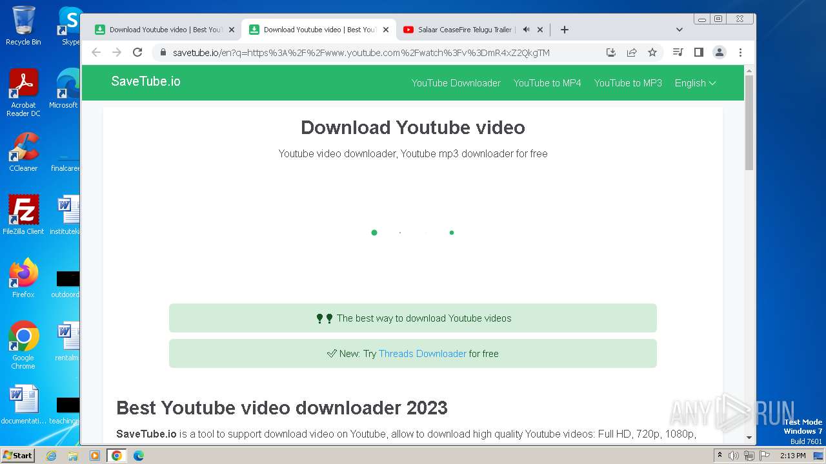
Task: Open Internet Explorer from taskbar
Action: [51, 456]
